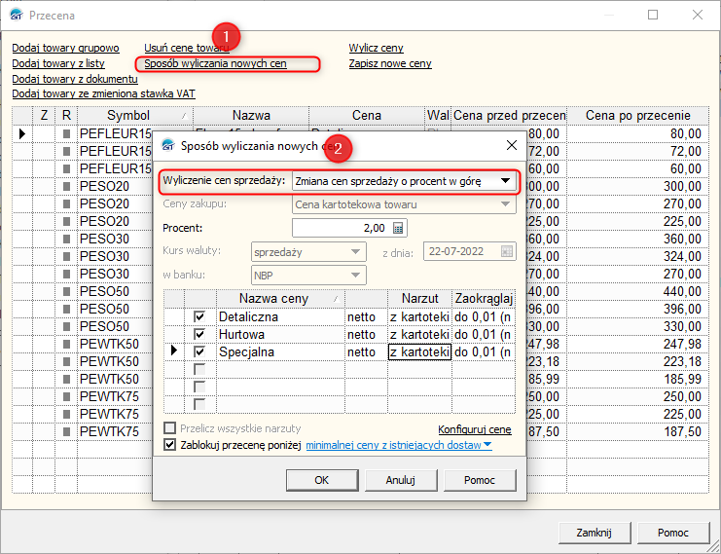Click Anuluj button in dialog
721x554 pixels.
click(x=401, y=480)
